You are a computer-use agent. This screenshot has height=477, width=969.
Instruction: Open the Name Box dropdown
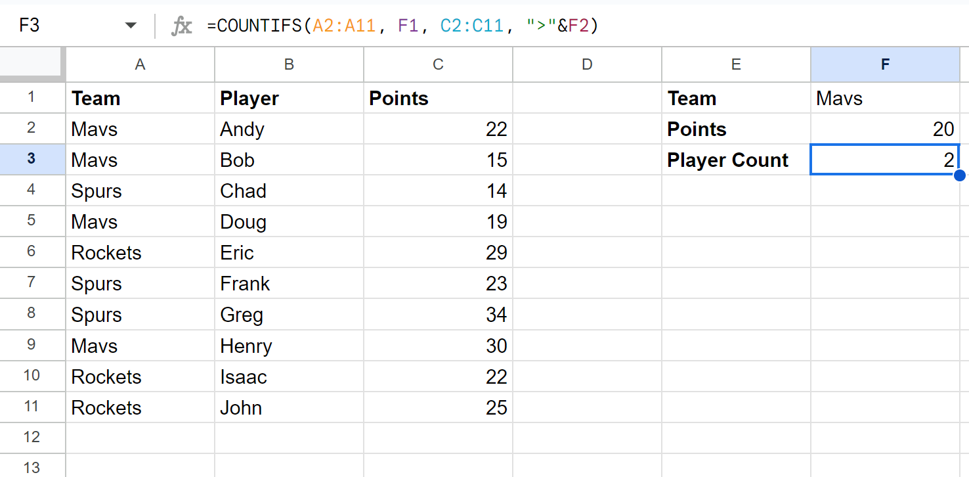(x=130, y=24)
